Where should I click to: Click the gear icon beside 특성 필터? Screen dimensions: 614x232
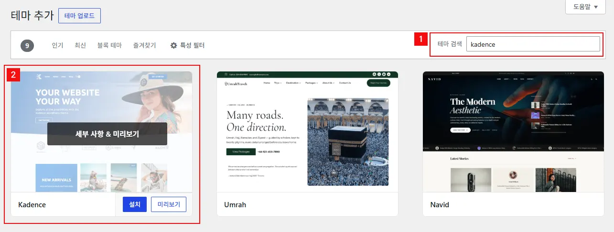click(174, 45)
